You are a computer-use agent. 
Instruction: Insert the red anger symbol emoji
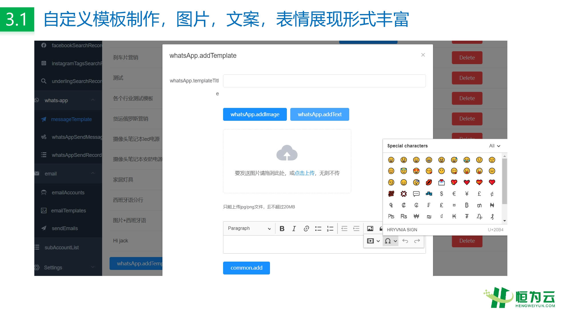pyautogui.click(x=404, y=194)
